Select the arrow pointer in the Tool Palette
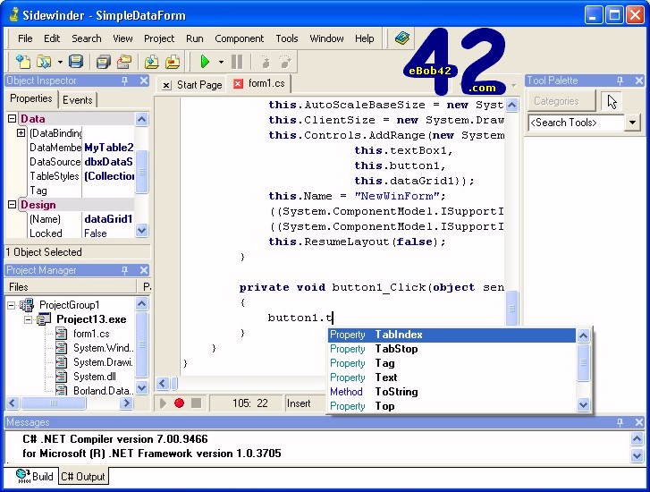Image resolution: width=650 pixels, height=492 pixels. (x=611, y=101)
